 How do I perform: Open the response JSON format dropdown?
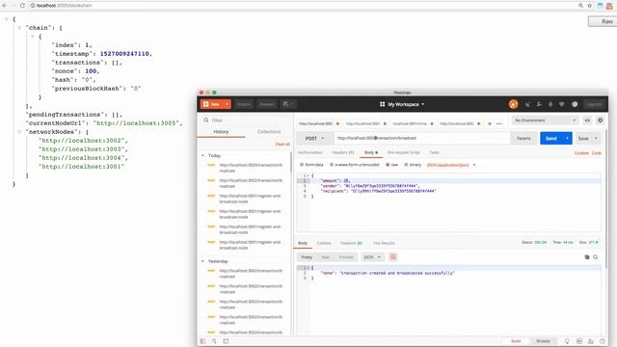pyautogui.click(x=372, y=257)
